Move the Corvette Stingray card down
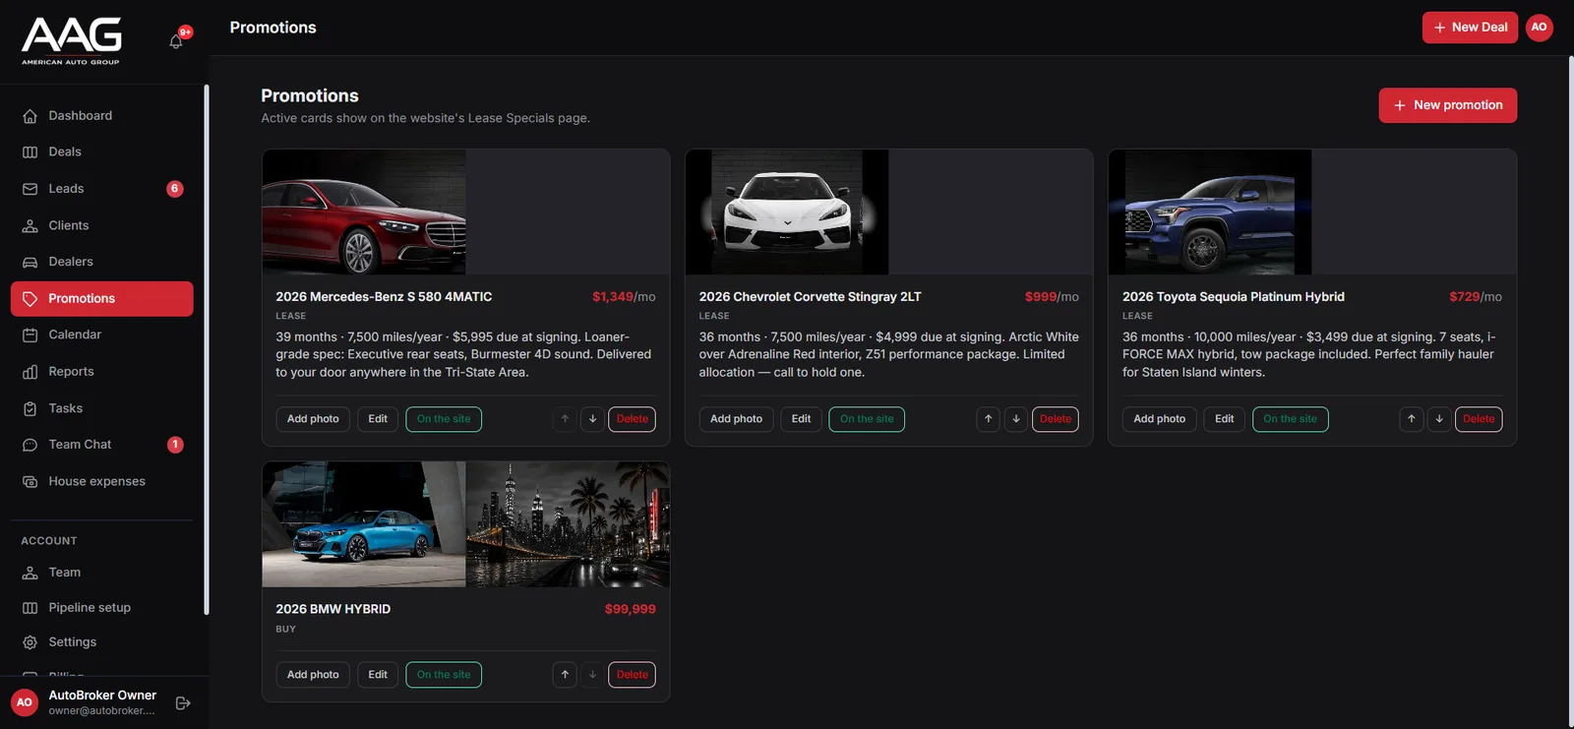 1016,419
